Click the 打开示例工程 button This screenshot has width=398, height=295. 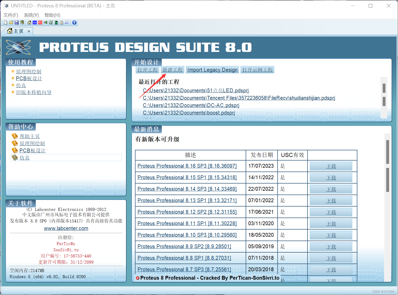tap(257, 70)
